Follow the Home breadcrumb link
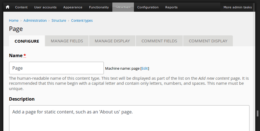 14,20
